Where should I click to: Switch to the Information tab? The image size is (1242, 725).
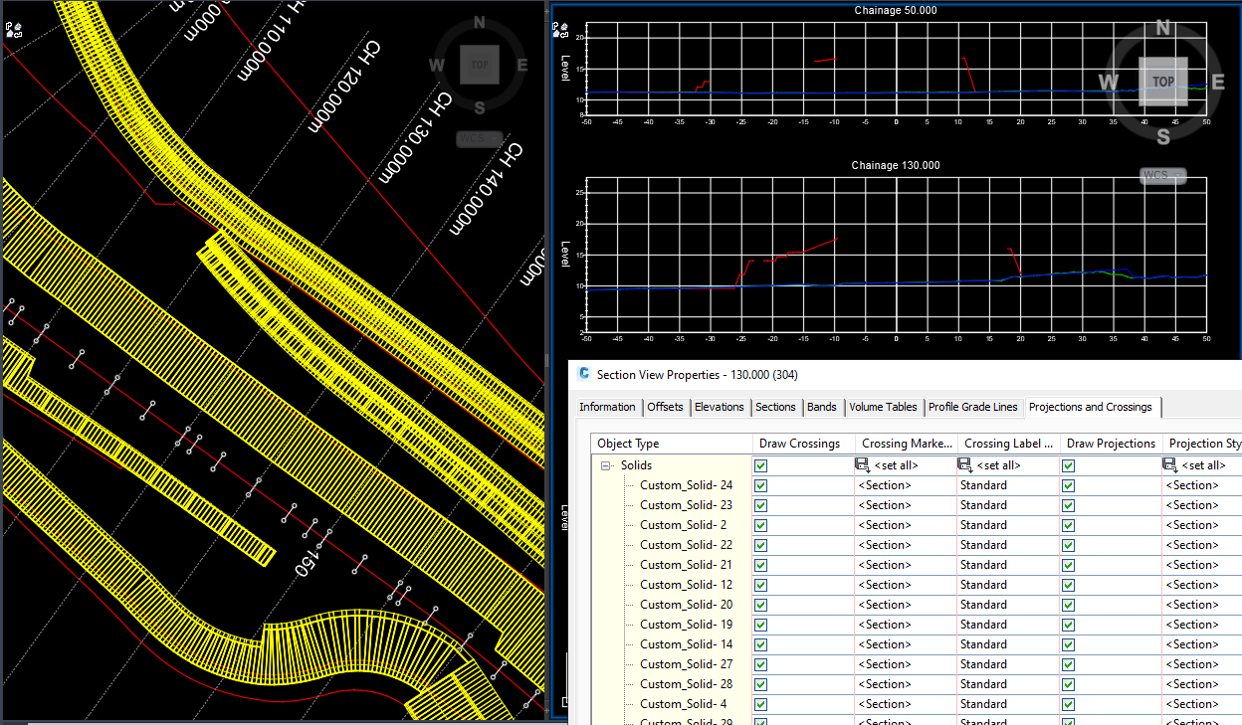point(607,407)
